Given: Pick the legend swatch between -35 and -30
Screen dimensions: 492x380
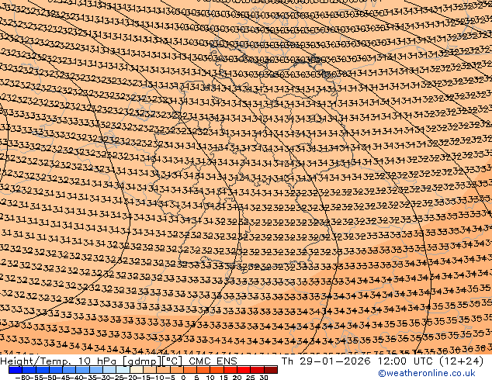Looking at the screenshot, I should 96,370.
